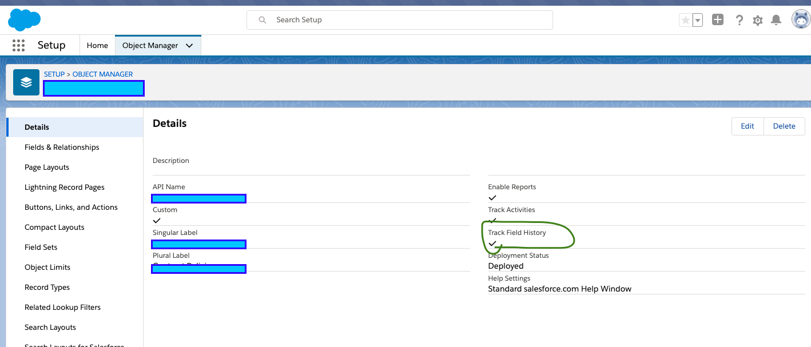Screen dimensions: 811x347
Task: Open the App Launcher waffle icon
Action: pos(18,45)
